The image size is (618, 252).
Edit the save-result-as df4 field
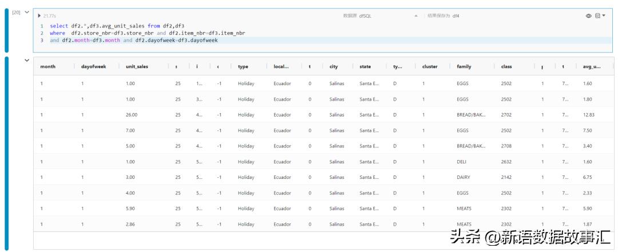coord(456,16)
